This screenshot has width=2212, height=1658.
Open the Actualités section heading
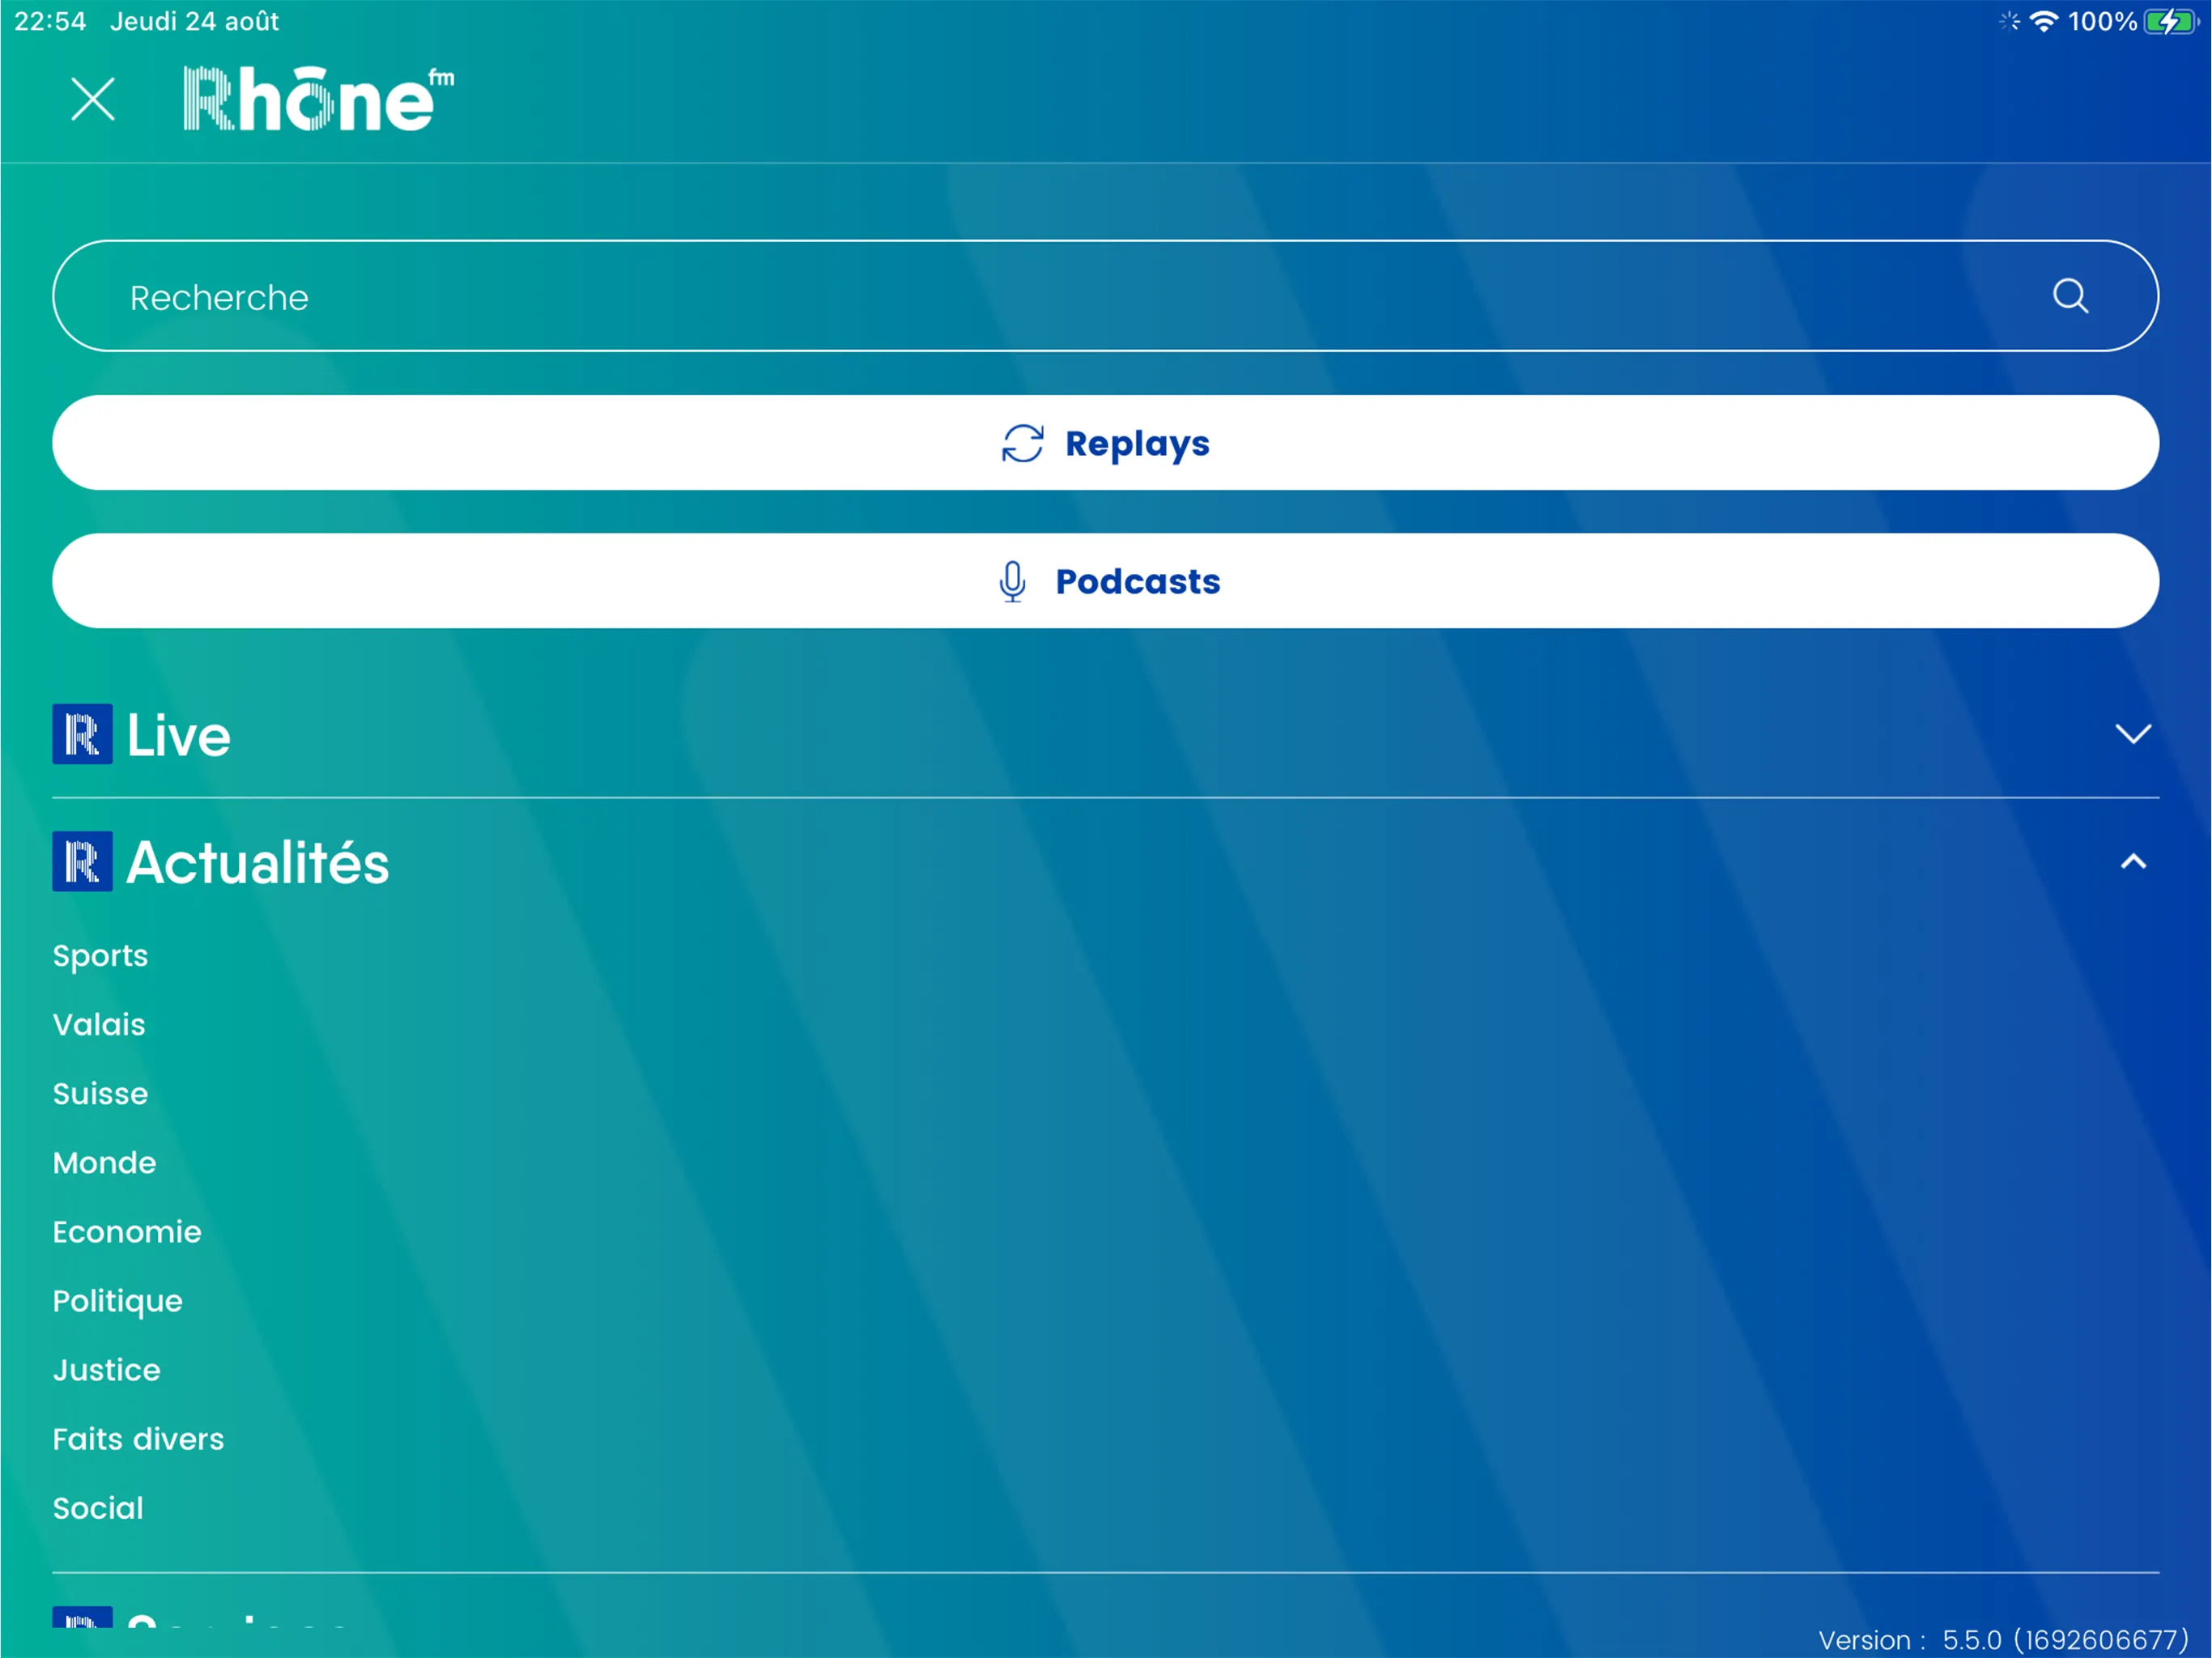click(258, 862)
